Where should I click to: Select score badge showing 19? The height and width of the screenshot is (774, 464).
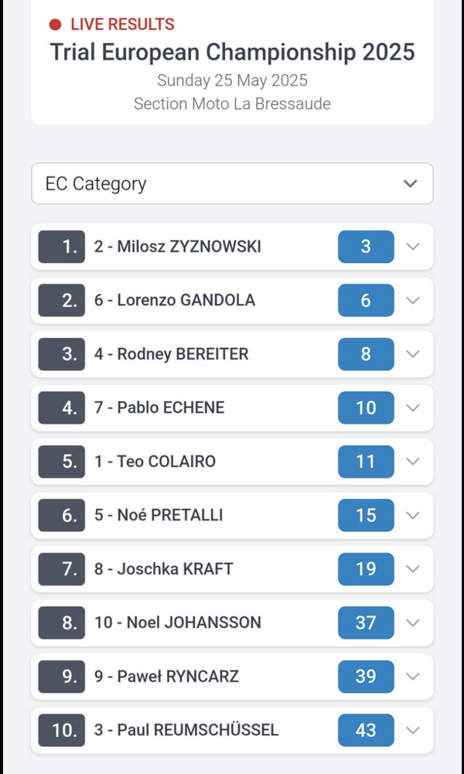tap(366, 569)
